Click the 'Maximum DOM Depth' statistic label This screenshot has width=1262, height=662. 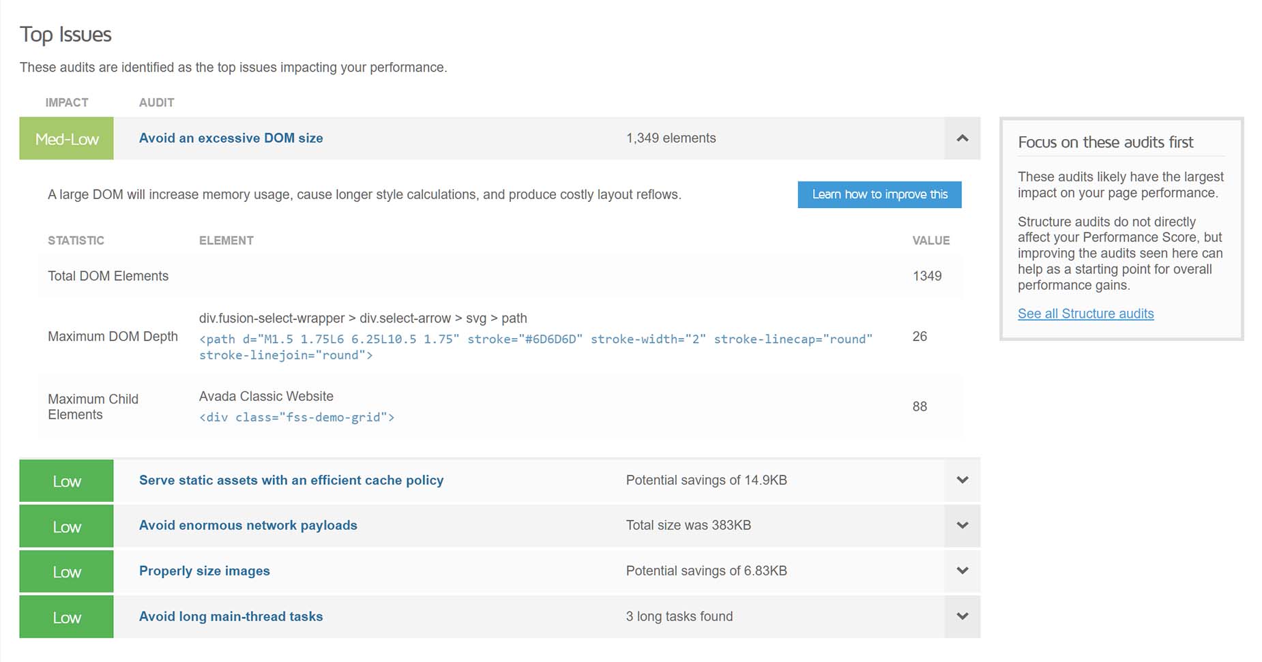coord(113,336)
